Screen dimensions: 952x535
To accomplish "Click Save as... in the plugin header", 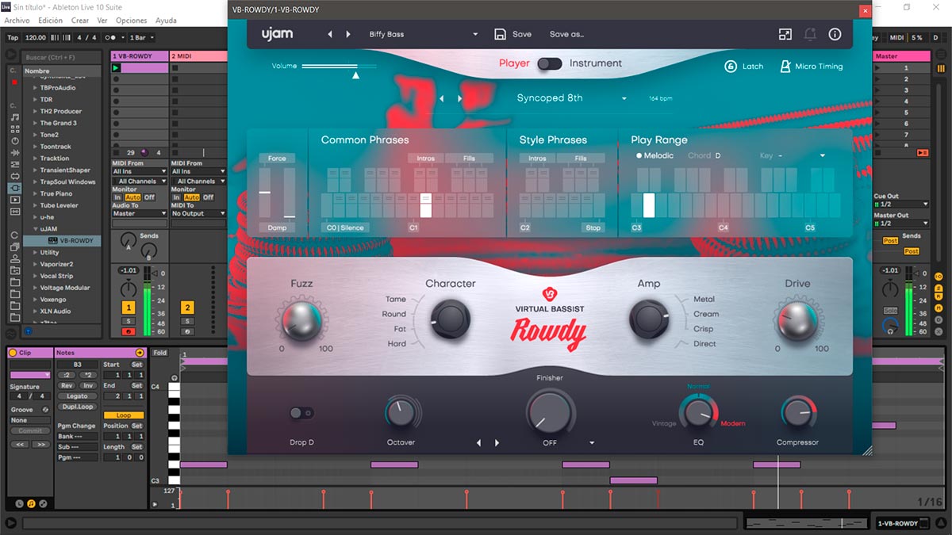I will tap(566, 35).
